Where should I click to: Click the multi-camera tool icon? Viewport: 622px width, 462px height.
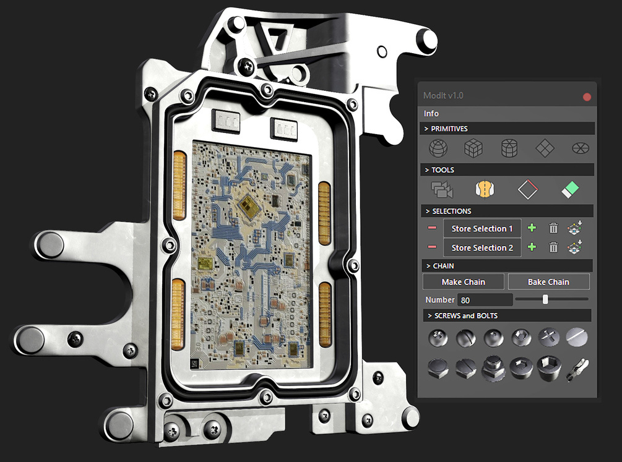(442, 190)
